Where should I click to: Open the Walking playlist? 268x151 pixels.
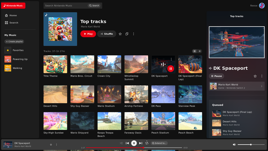pyautogui.click(x=13, y=68)
